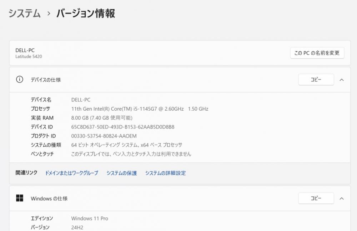Select edition value Windows 11 Pro
Image resolution: width=357 pixels, height=231 pixels.
click(90, 218)
